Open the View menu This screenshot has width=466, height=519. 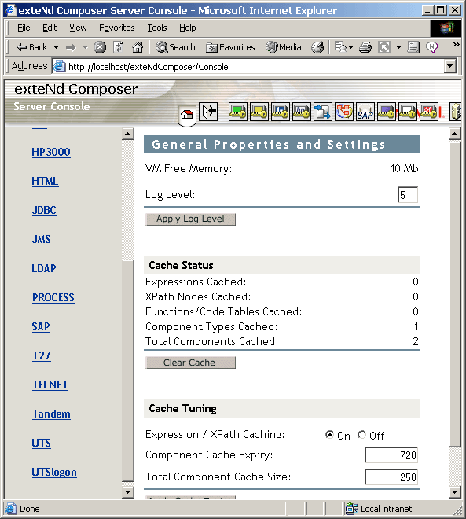[78, 28]
